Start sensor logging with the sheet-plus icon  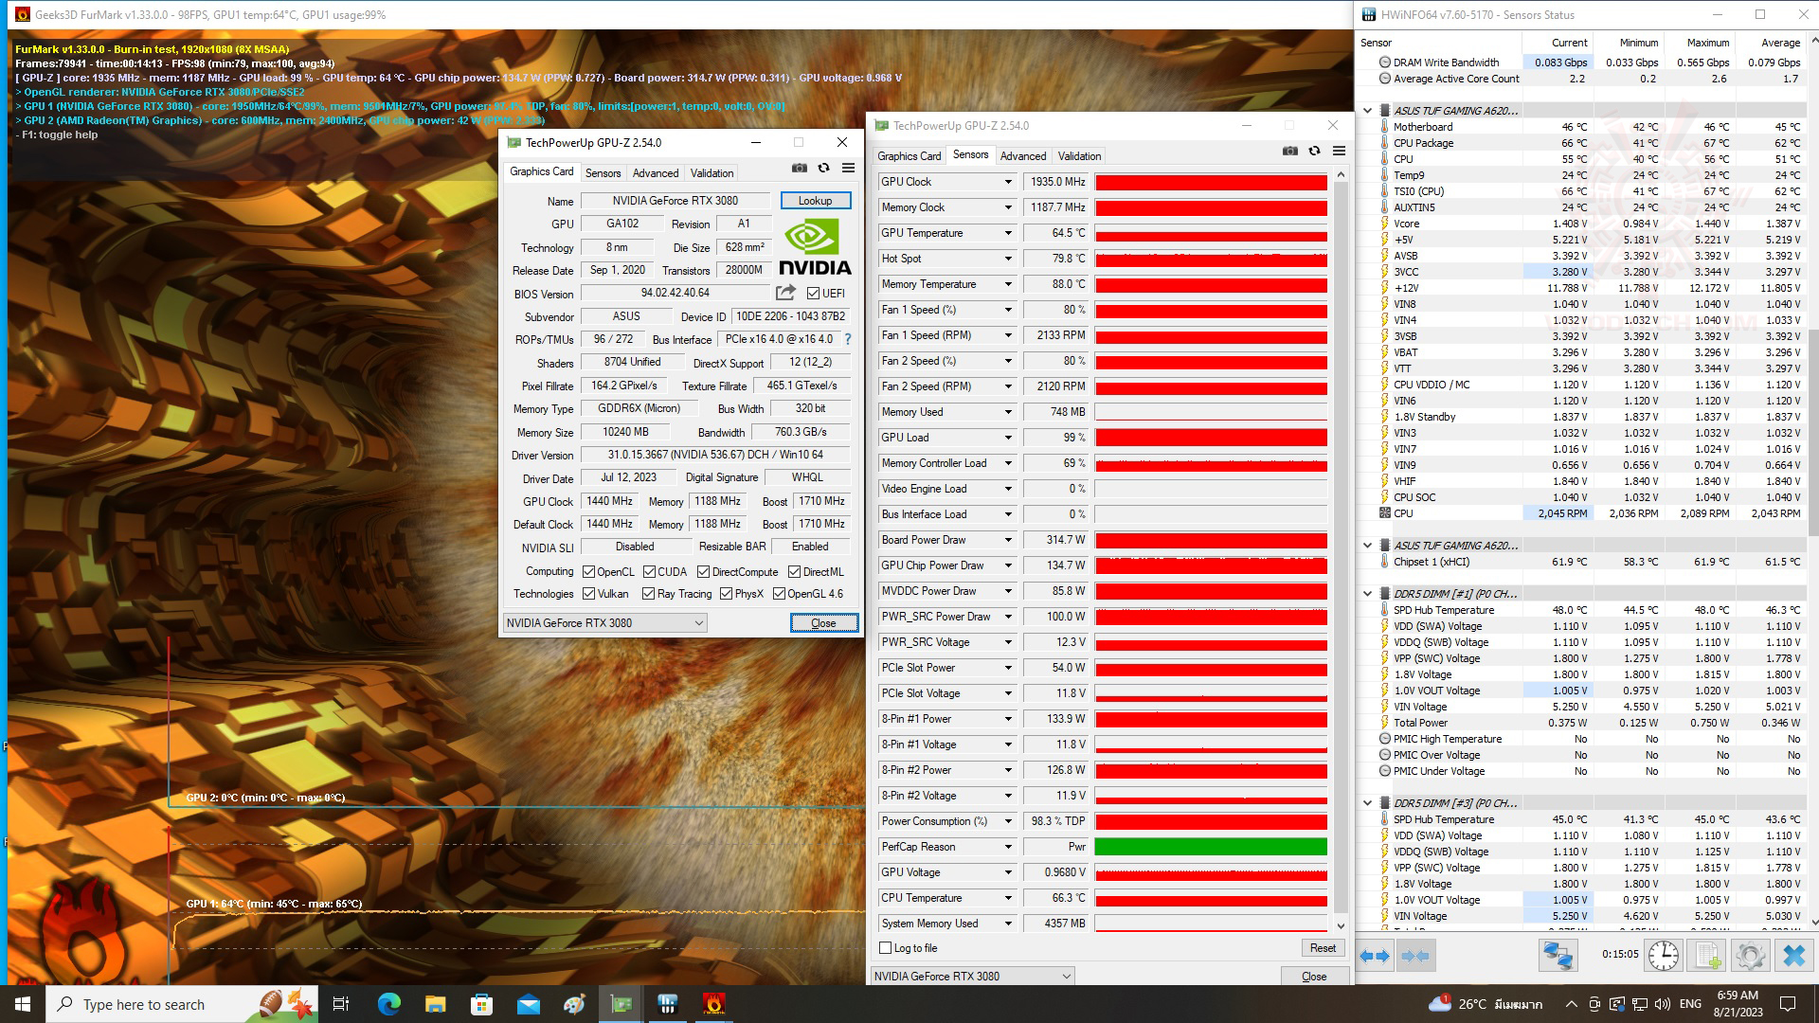click(x=1707, y=956)
